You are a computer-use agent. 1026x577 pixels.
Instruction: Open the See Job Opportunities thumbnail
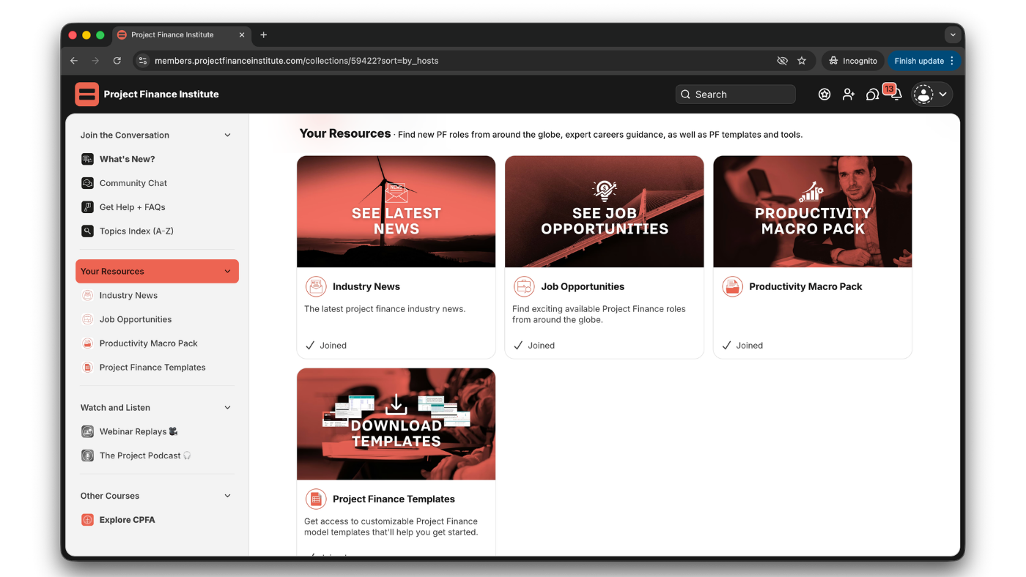point(605,212)
